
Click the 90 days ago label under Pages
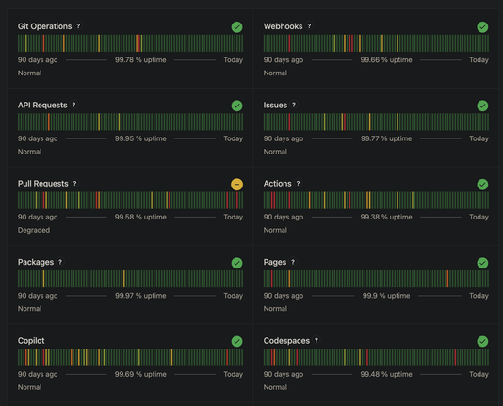click(x=284, y=296)
